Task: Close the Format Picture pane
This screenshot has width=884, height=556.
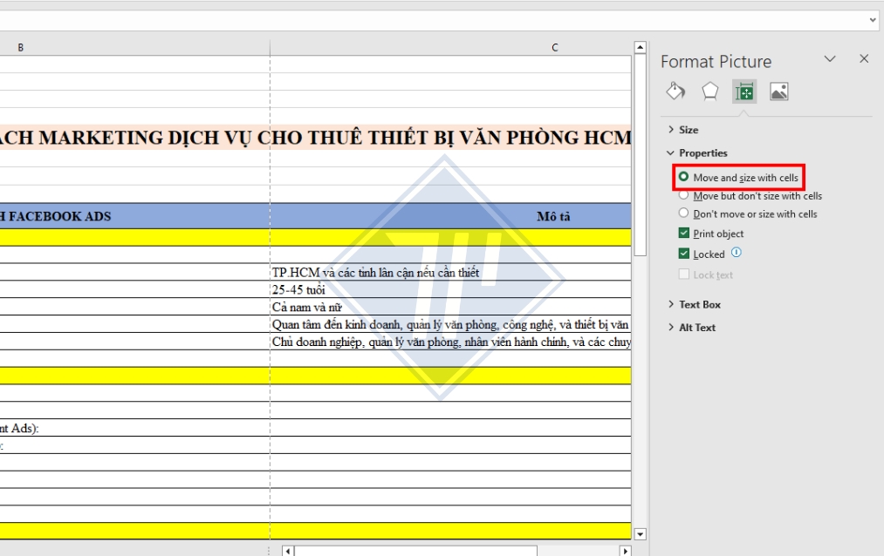Action: pyautogui.click(x=863, y=60)
